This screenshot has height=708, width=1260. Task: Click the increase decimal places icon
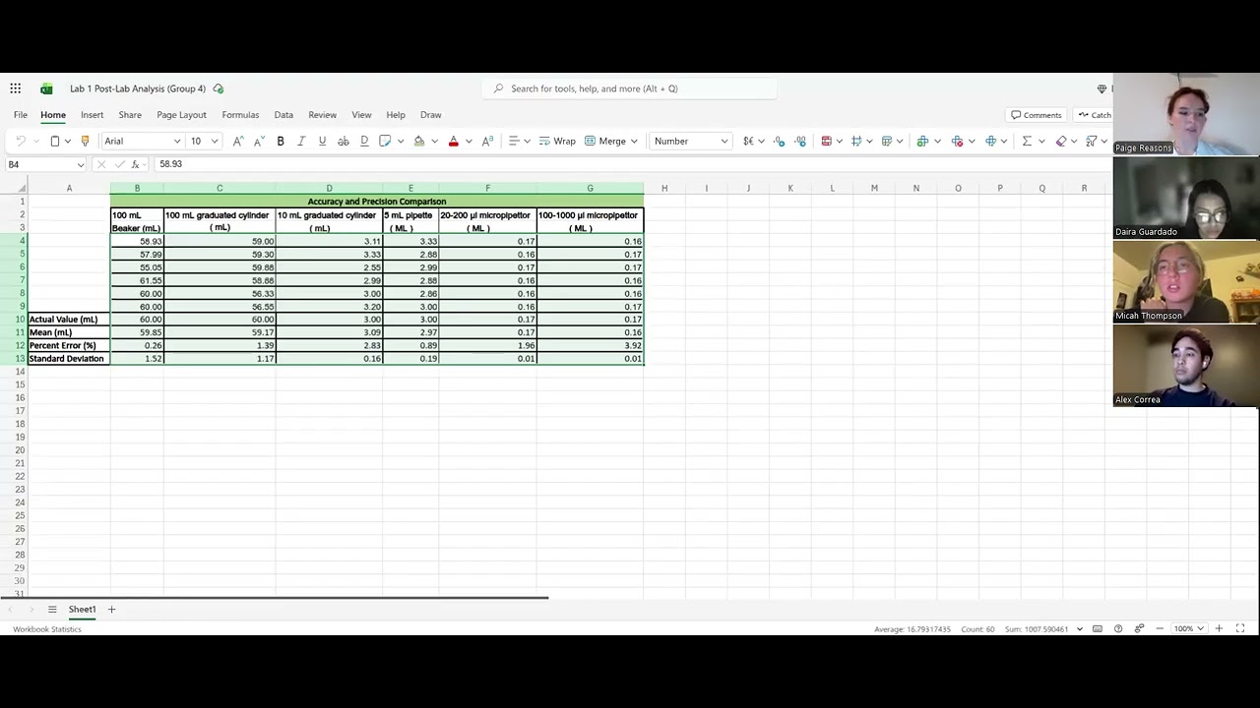[780, 142]
